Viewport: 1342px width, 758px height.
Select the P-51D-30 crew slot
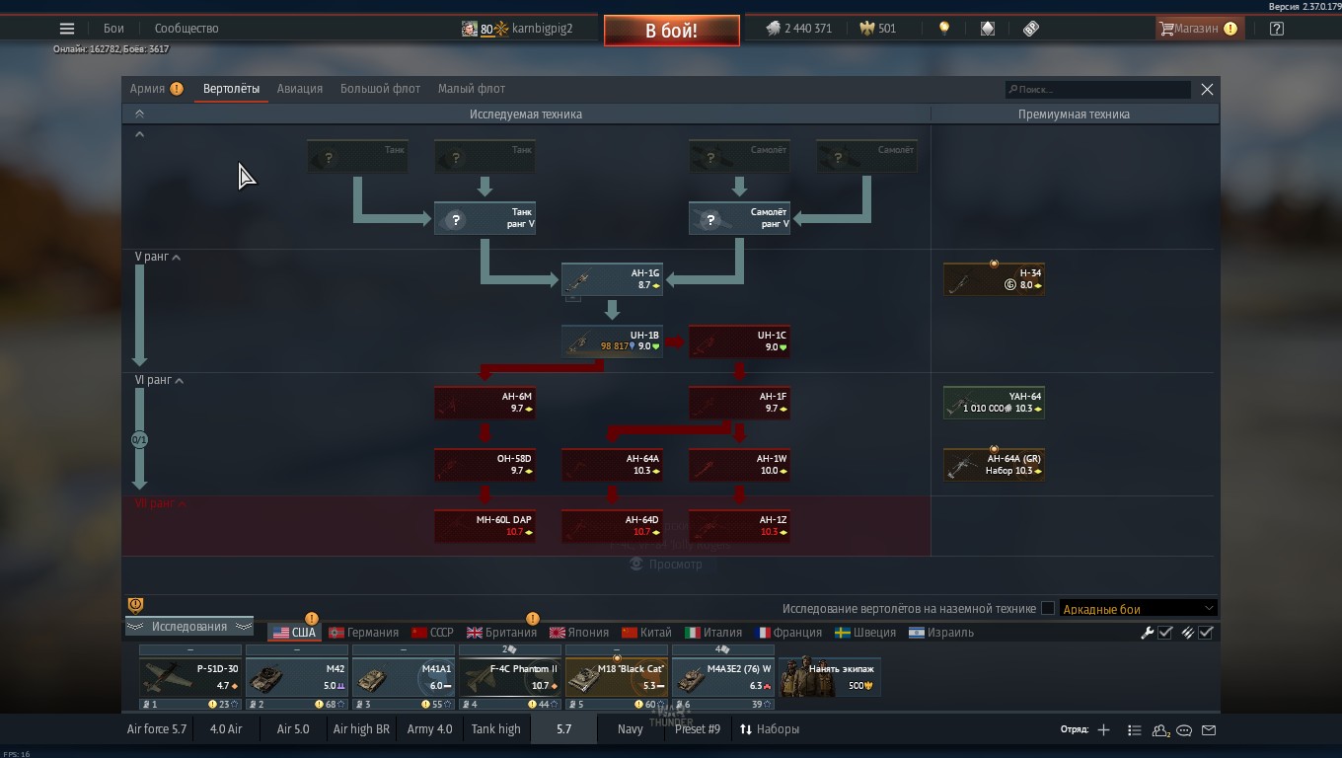[x=190, y=678]
